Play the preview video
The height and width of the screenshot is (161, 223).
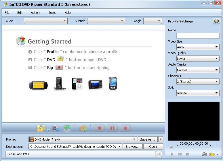172,154
